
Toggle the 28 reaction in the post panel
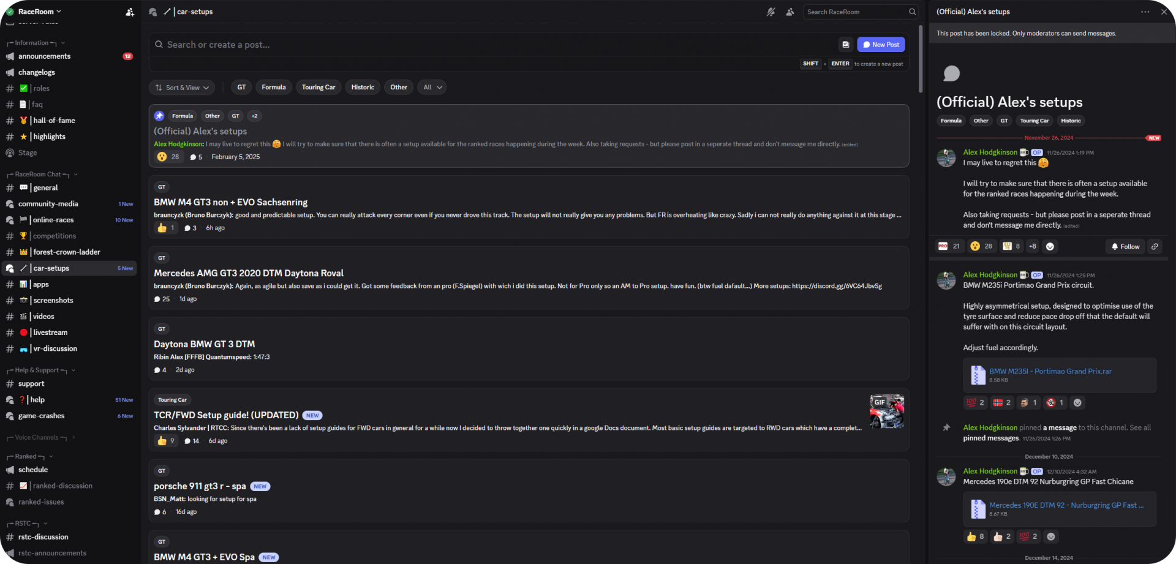point(981,246)
